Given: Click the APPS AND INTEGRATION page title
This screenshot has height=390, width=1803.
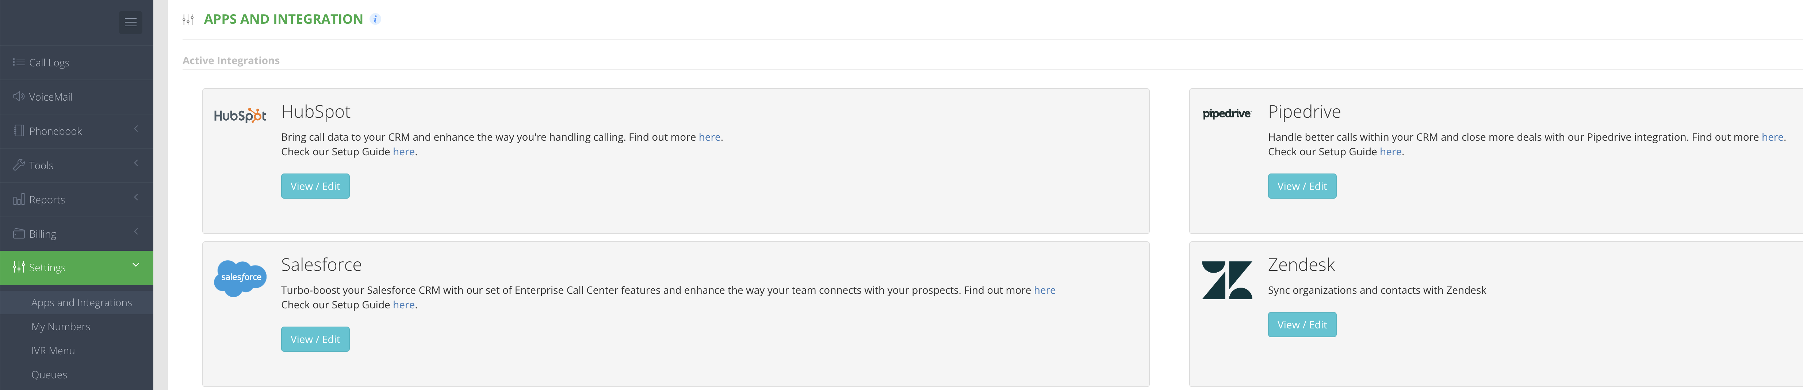Looking at the screenshot, I should (x=283, y=20).
